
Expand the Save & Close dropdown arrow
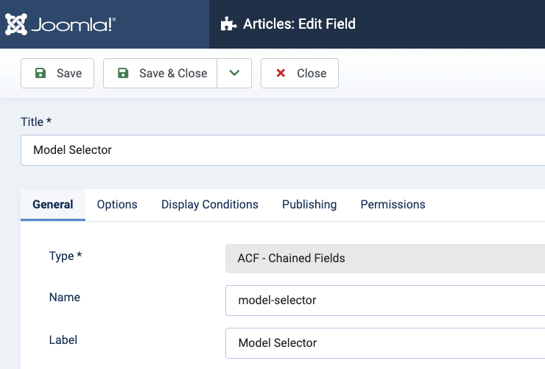point(234,73)
